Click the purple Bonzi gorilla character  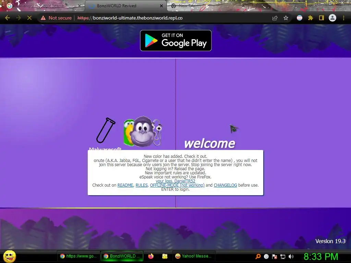point(143,131)
